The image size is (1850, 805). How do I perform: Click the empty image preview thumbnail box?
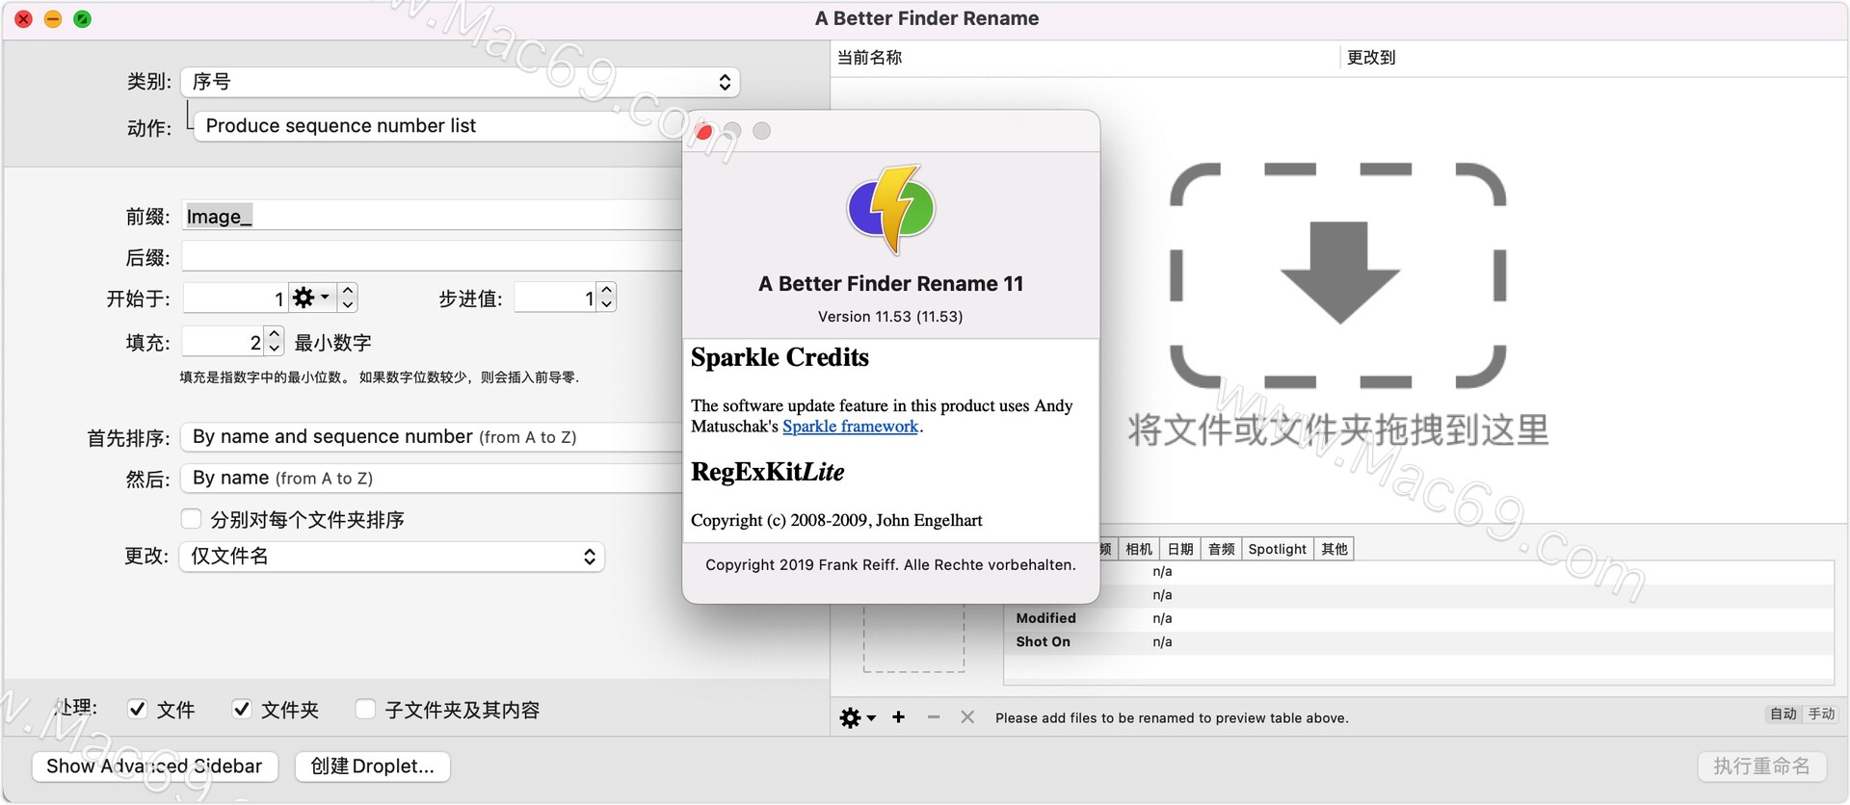click(913, 637)
